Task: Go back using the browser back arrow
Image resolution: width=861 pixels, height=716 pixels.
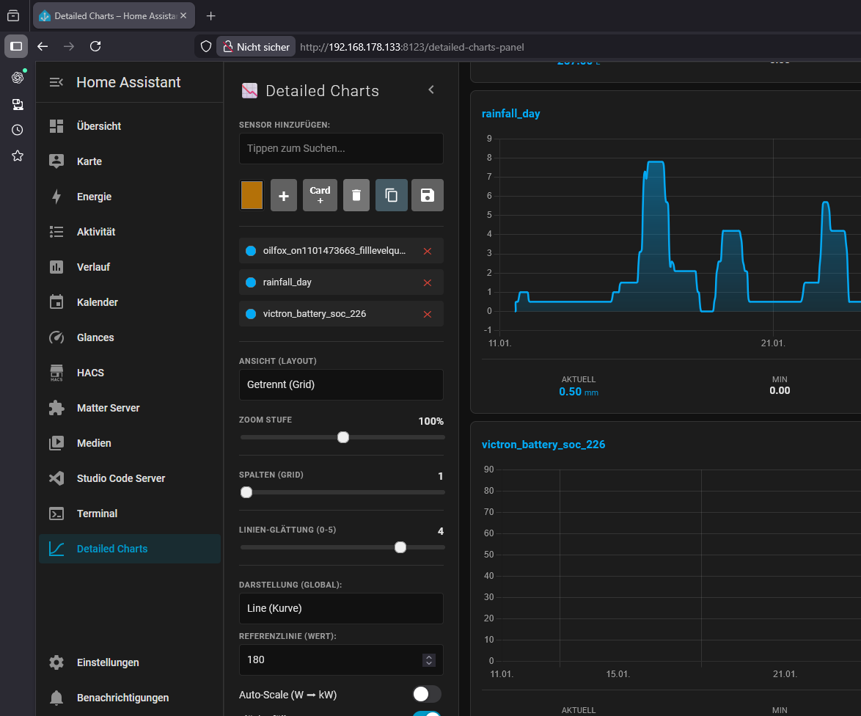Action: coord(43,46)
